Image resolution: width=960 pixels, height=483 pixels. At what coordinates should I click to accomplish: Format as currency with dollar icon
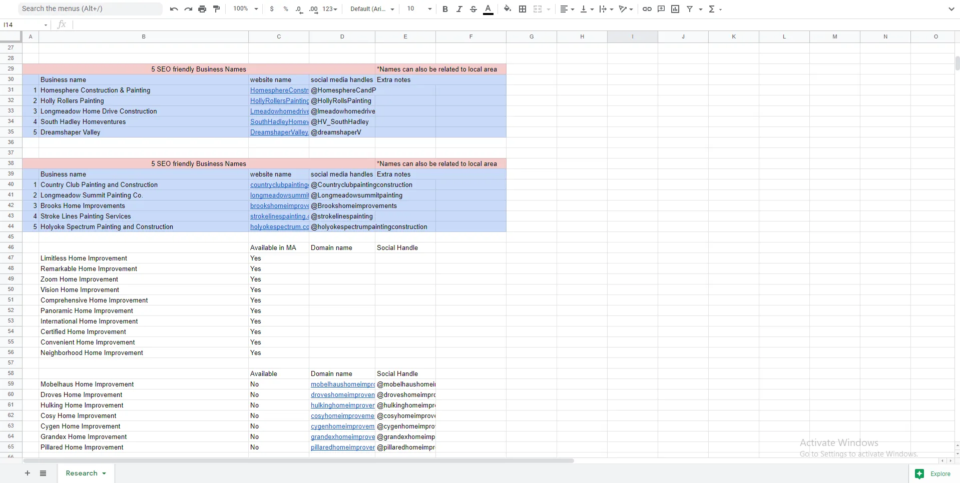272,9
